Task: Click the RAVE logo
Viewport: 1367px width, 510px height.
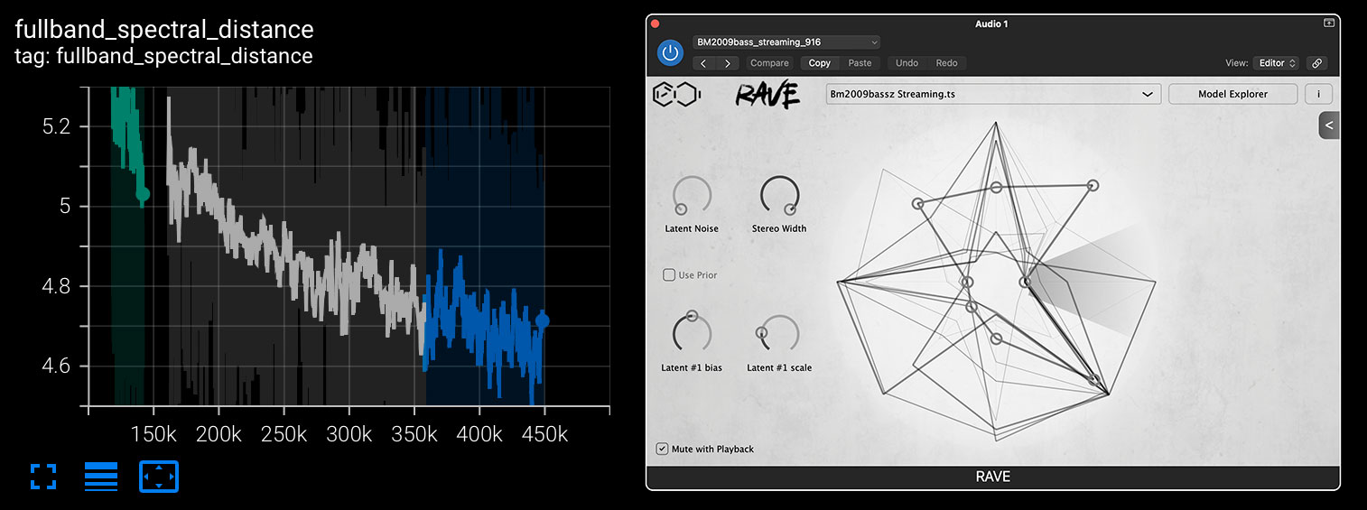Action: point(767,94)
